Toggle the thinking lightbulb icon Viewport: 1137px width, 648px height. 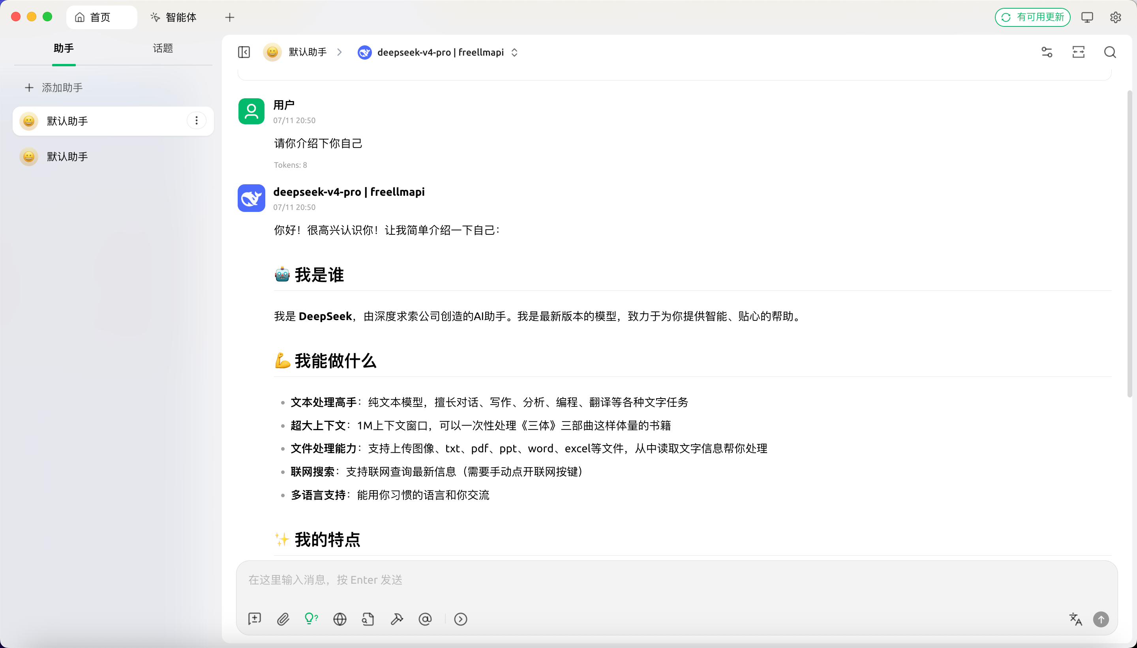tap(311, 619)
